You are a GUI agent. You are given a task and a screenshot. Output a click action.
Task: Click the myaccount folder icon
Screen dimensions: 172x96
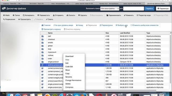click(x=42, y=52)
